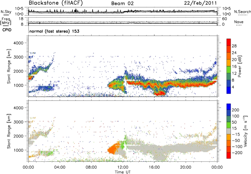Click the "16:00" time axis label
This screenshot has width=251, height=174.
point(154,167)
